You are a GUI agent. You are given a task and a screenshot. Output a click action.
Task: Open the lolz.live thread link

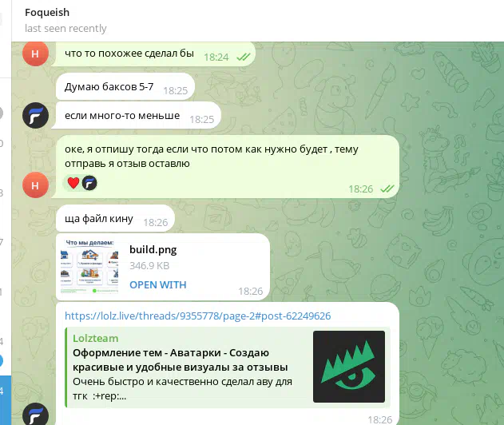[197, 316]
